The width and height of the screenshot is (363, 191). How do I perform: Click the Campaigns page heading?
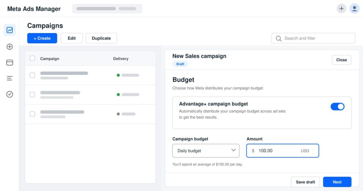click(x=45, y=26)
